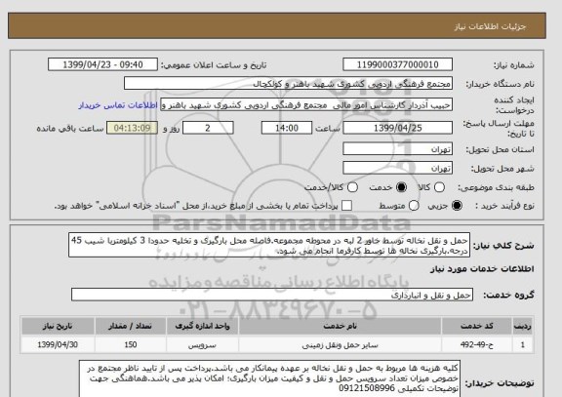Choose the جزیی purchase type radio

457,206
